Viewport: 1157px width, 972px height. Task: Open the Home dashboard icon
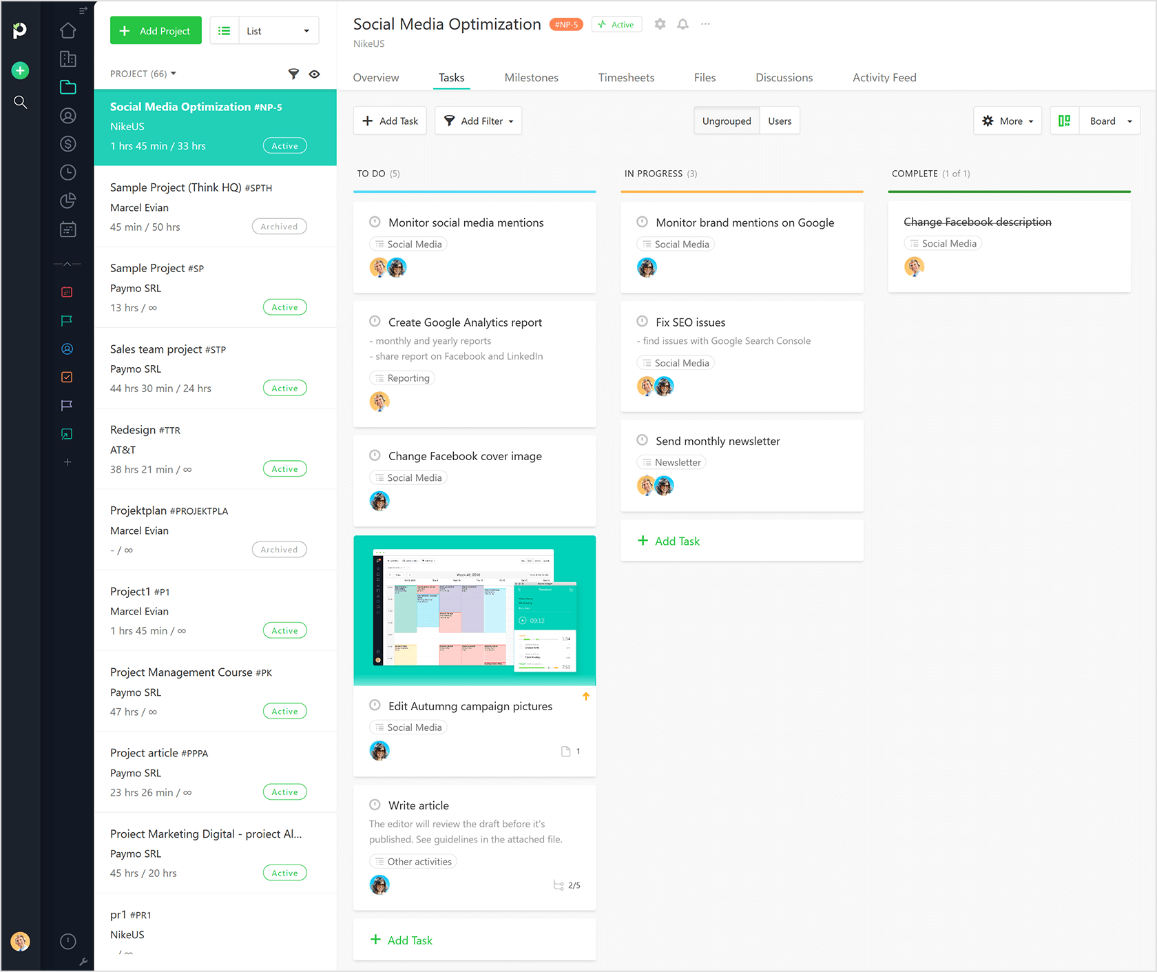pyautogui.click(x=67, y=30)
